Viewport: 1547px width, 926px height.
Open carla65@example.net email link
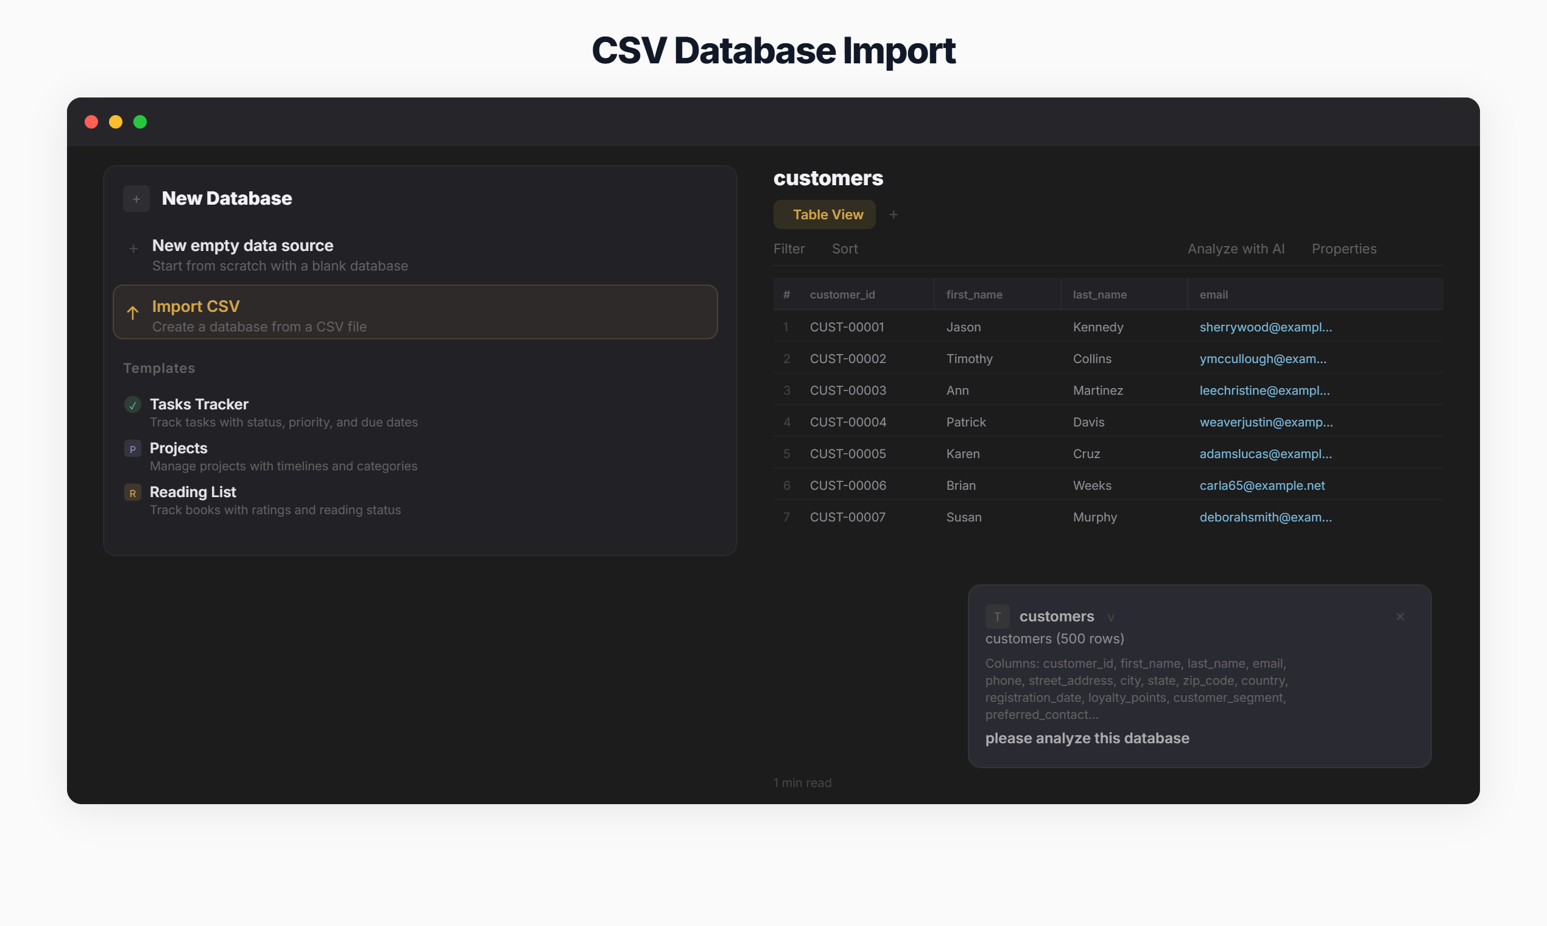pyautogui.click(x=1261, y=486)
